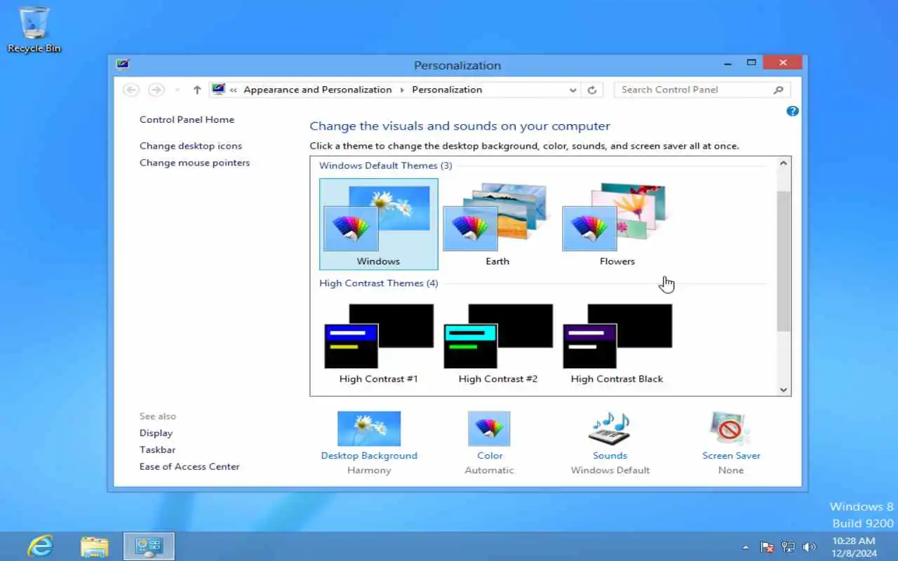This screenshot has width=898, height=561.
Task: Apply the High Contrast #2 theme
Action: [497, 343]
